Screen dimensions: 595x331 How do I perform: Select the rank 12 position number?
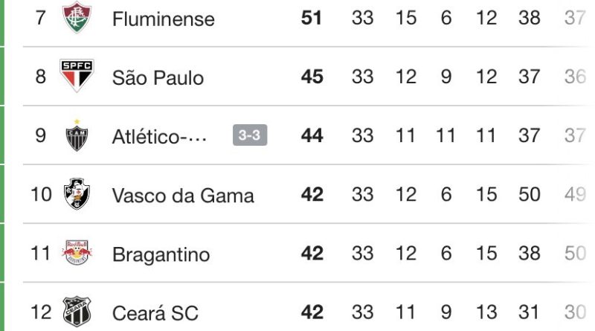41,313
